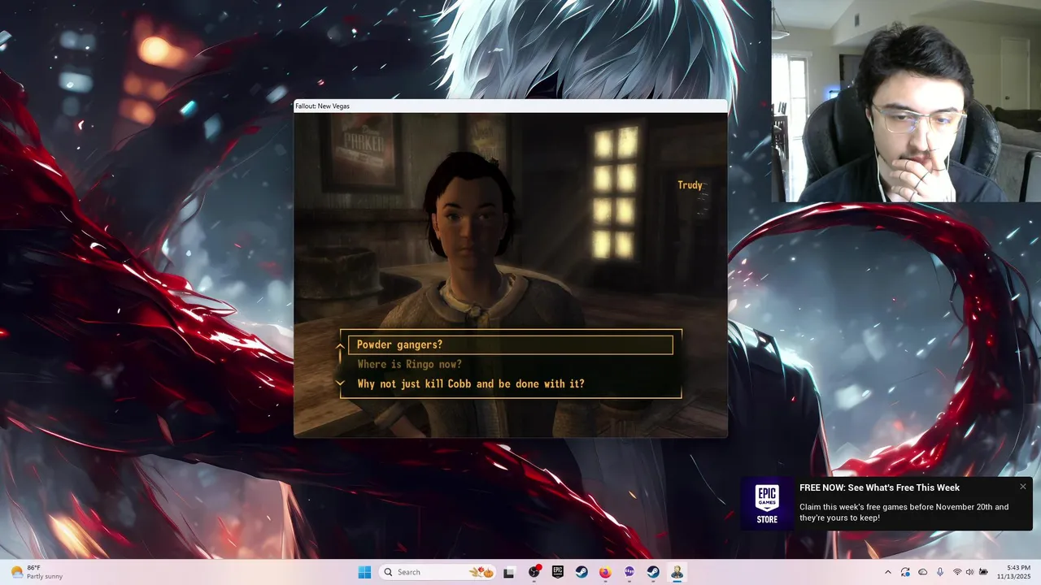The image size is (1041, 585).
Task: Open the purple chat app taskbar icon
Action: pyautogui.click(x=629, y=572)
